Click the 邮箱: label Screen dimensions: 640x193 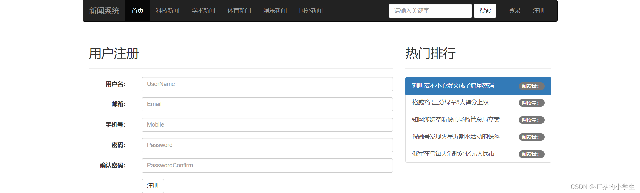(x=119, y=104)
